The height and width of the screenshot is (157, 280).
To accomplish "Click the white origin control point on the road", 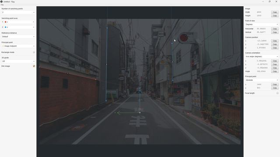I will click(x=140, y=113).
